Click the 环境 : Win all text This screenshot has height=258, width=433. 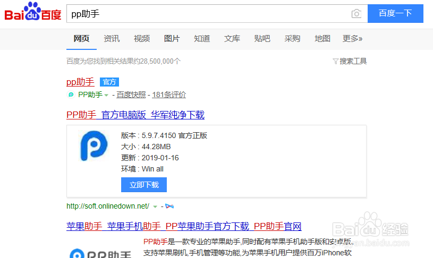(x=142, y=169)
